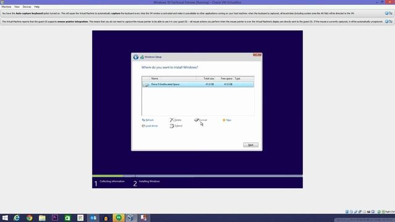Click the Name column header
Image resolution: width=395 pixels, height=222 pixels.
[x=173, y=78]
